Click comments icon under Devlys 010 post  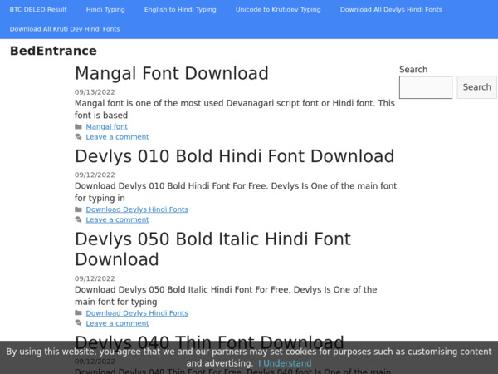79,219
